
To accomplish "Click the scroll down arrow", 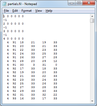I will (x=92, y=101).
